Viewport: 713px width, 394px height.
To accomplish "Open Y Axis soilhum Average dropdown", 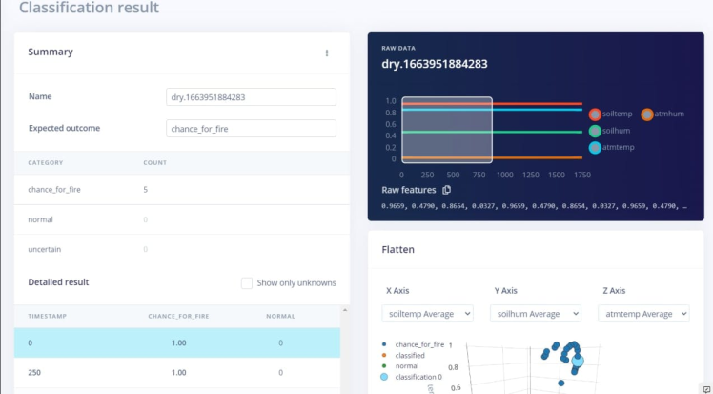I will [535, 314].
